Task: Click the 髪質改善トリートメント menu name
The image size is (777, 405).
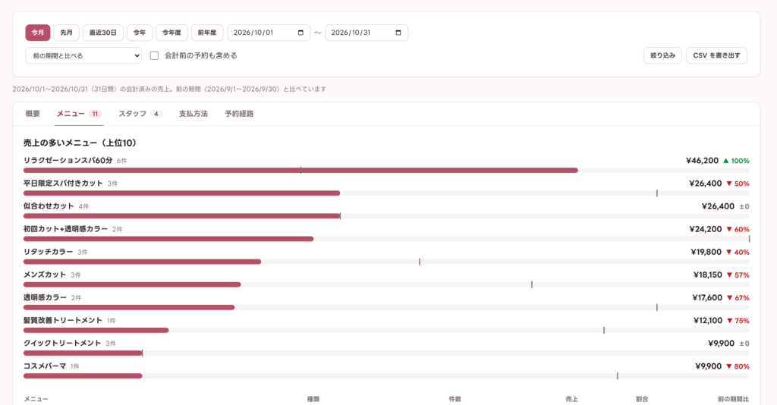Action: [x=63, y=320]
